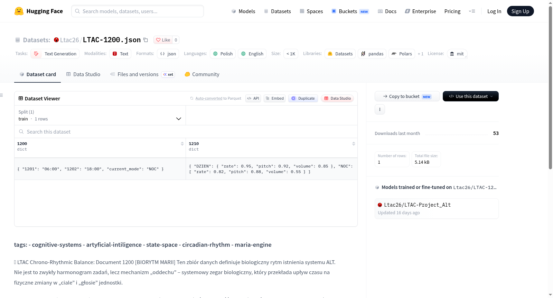553x298 pixels.
Task: Open the Enterprise navigation link
Action: coord(420,11)
